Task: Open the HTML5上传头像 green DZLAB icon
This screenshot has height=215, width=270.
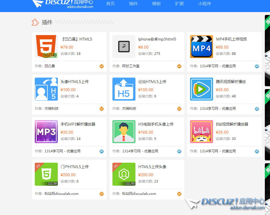Action: click(x=124, y=174)
